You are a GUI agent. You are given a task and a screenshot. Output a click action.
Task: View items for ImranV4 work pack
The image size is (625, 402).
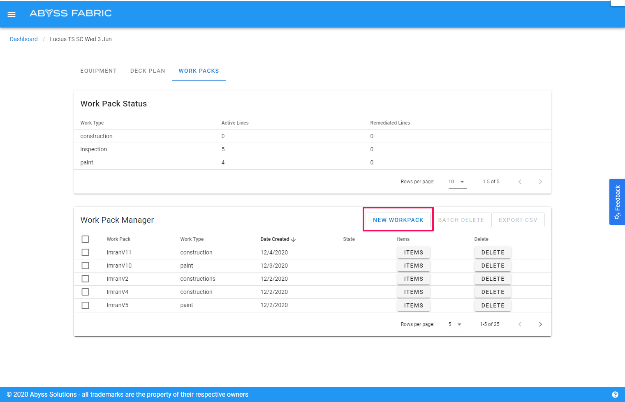[x=413, y=292]
